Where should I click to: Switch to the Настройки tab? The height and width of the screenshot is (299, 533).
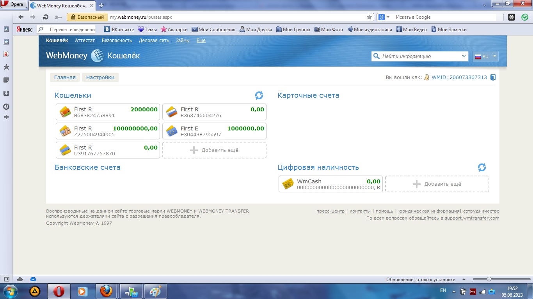[x=100, y=77]
